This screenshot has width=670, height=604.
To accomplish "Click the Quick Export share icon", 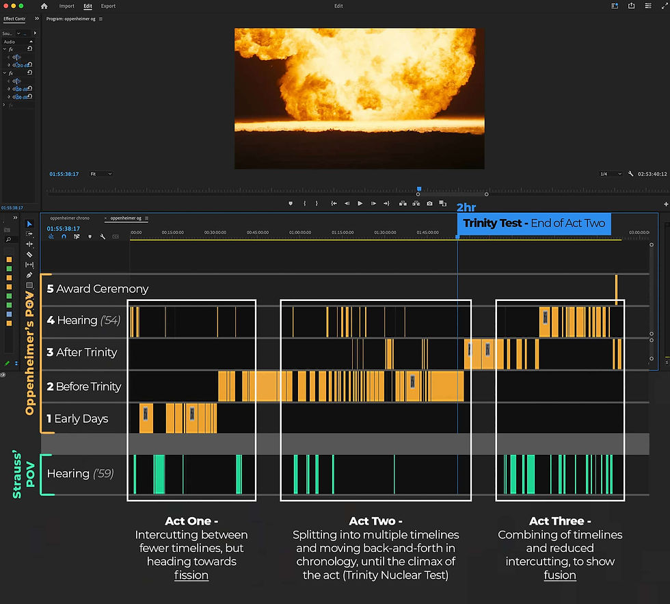I will point(631,6).
